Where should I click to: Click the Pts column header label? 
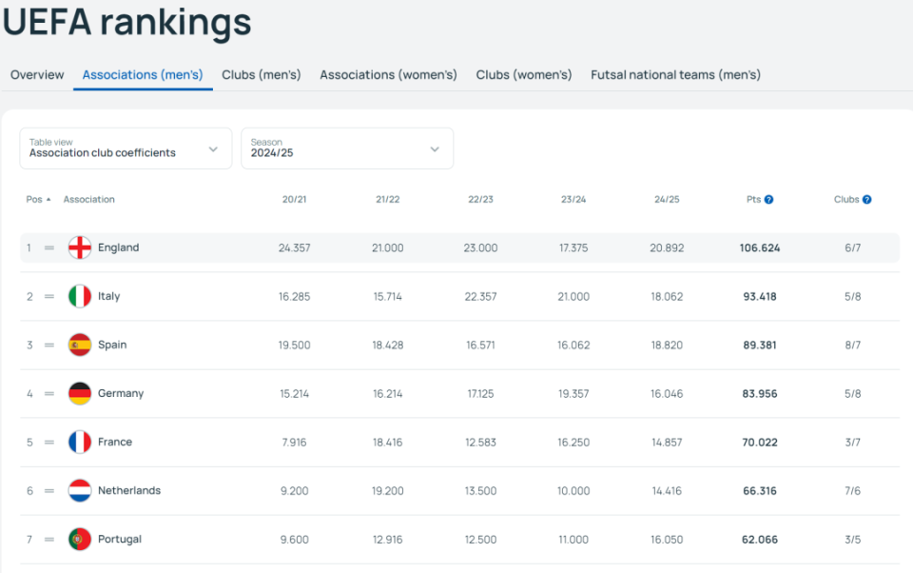click(753, 199)
